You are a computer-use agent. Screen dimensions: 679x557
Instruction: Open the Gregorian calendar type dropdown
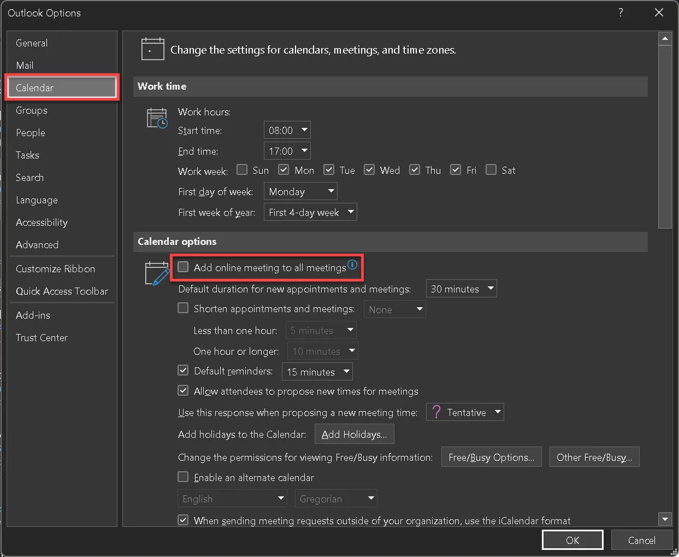pos(336,499)
